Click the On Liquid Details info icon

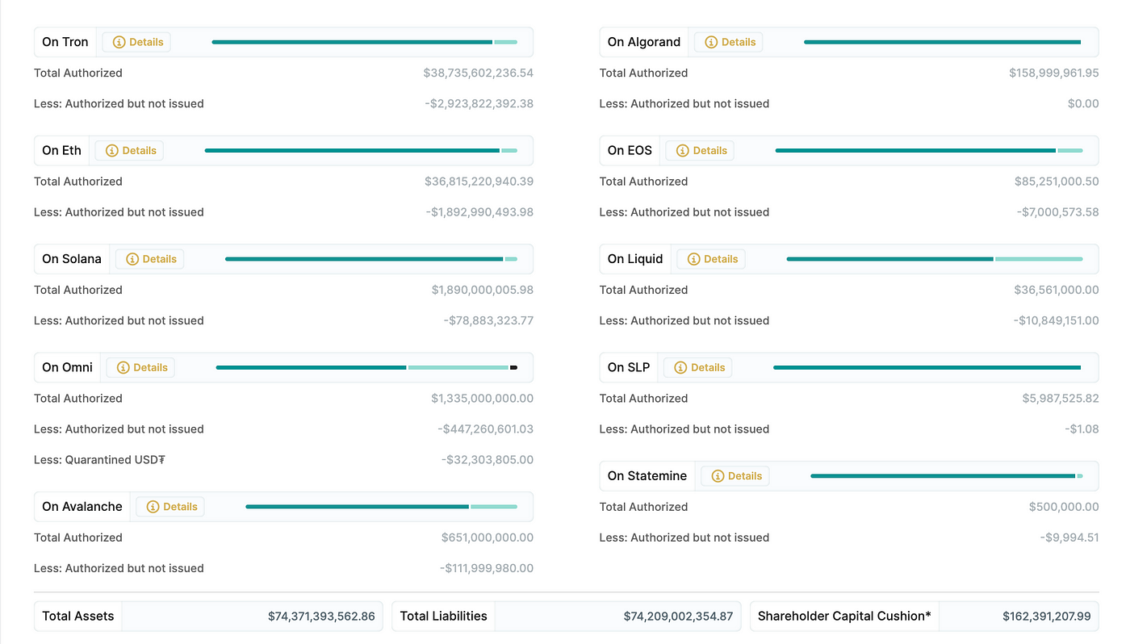pos(693,259)
